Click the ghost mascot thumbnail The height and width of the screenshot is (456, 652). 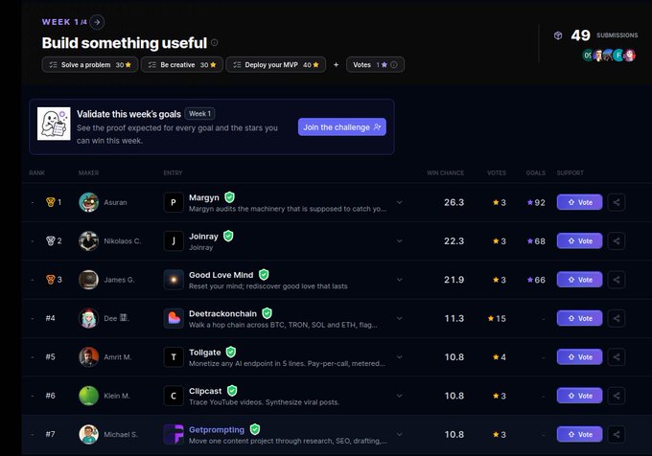[54, 124]
